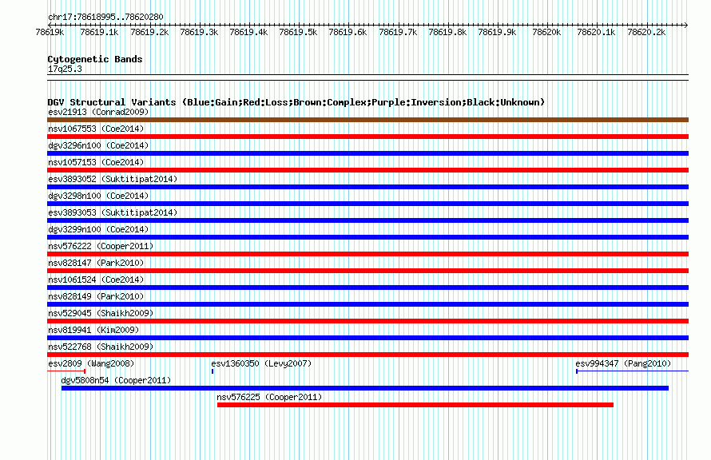
Task: Open the esv994347 (Pang2010) label
Action: click(623, 363)
